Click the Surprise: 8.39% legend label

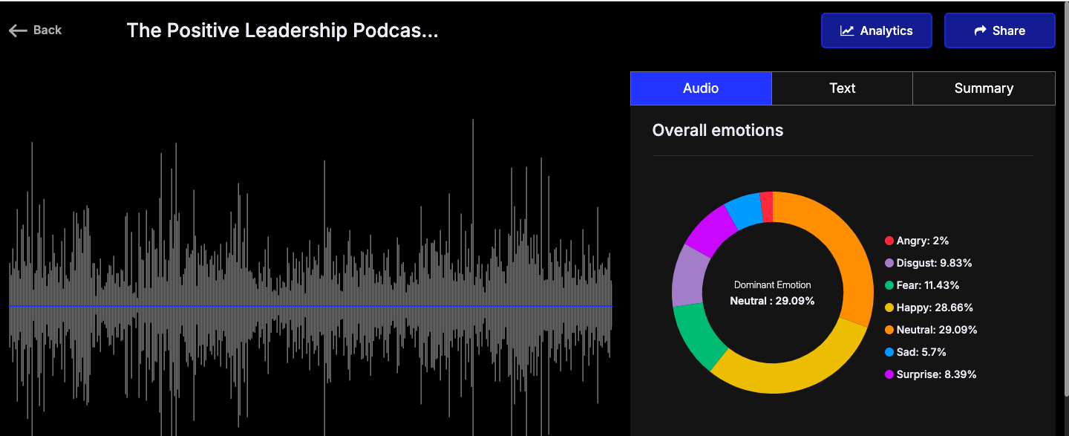tap(937, 374)
